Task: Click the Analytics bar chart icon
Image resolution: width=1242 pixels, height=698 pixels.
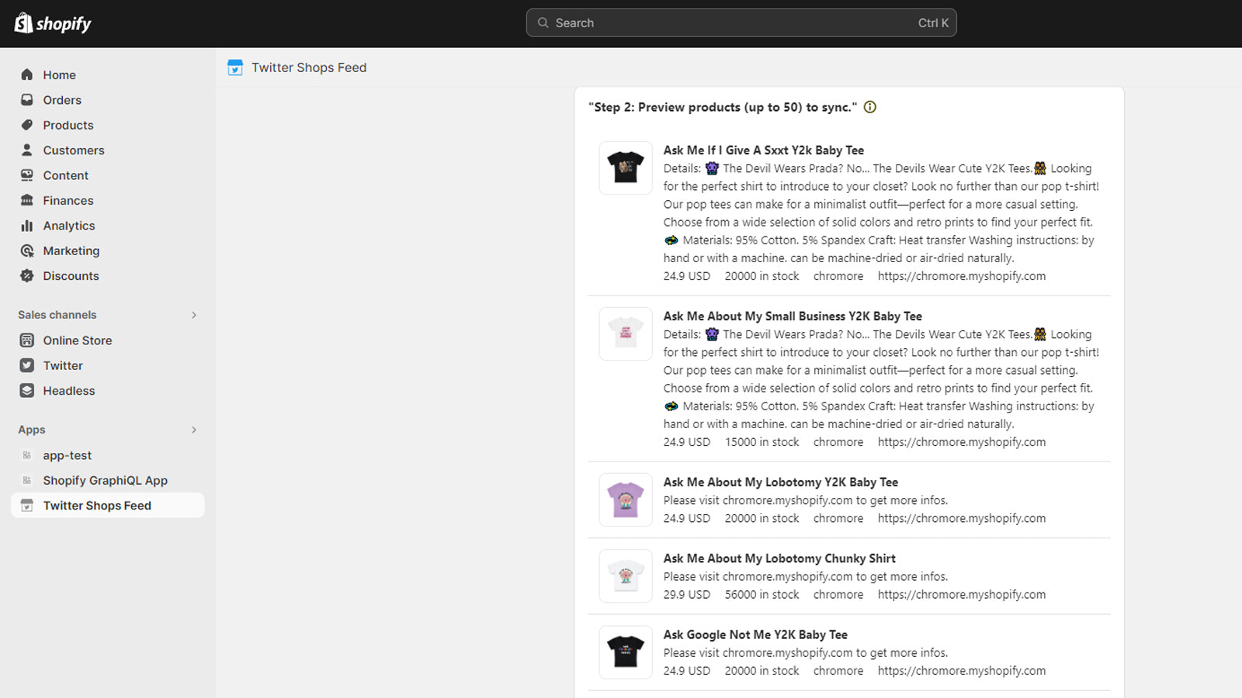Action: [27, 226]
